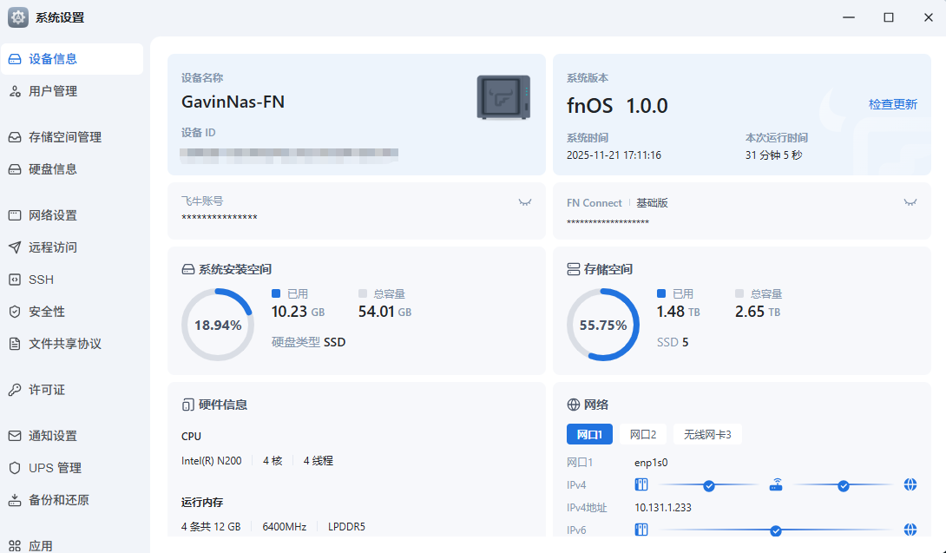Click the 网络 globe header icon
This screenshot has width=946, height=553.
click(573, 405)
